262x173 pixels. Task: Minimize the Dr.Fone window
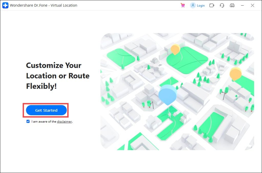pyautogui.click(x=242, y=5)
